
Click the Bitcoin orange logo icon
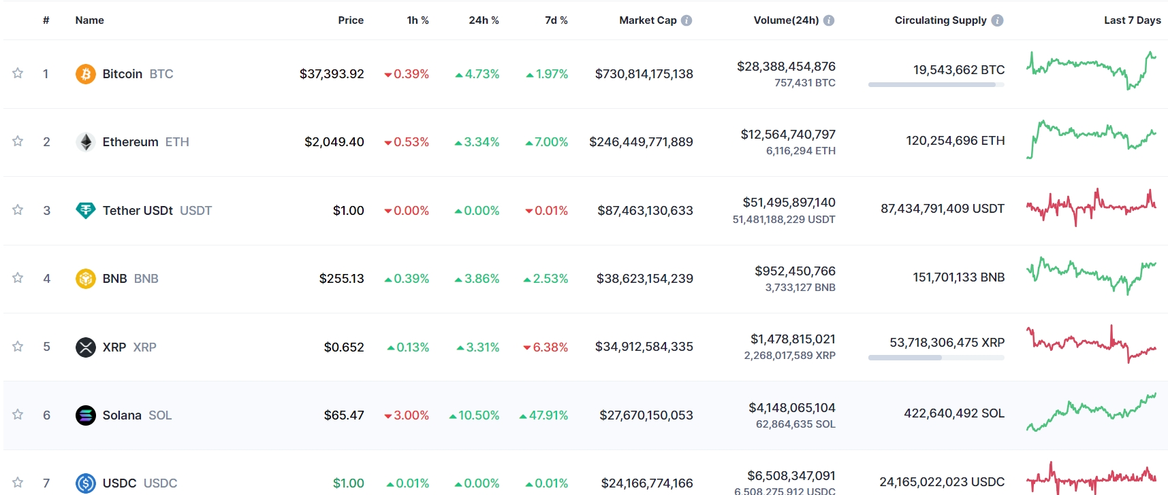click(x=85, y=73)
